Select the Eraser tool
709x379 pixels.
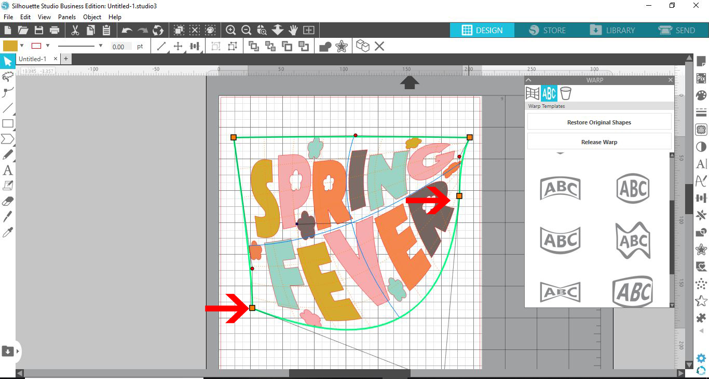point(8,201)
